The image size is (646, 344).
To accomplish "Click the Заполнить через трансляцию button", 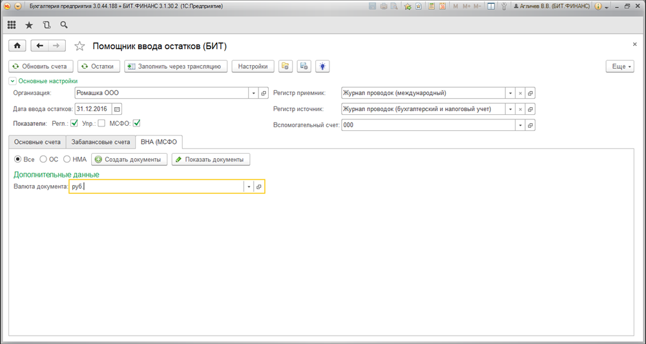I will tap(176, 66).
